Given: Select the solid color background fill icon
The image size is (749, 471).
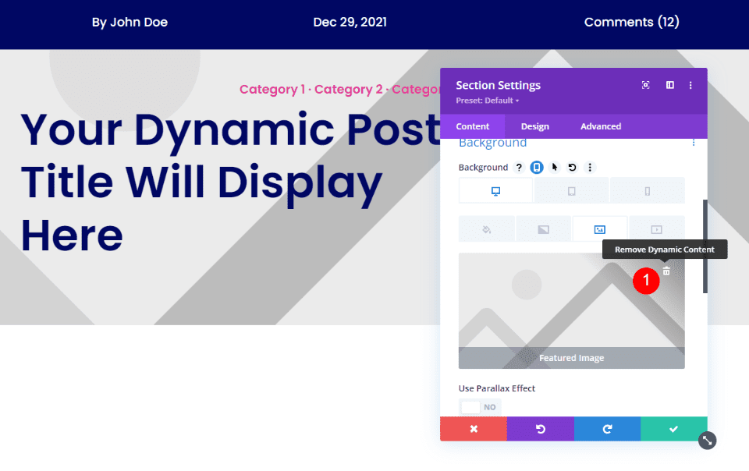Looking at the screenshot, I should pyautogui.click(x=487, y=229).
